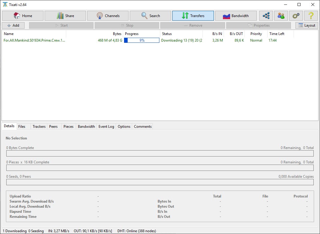The image size is (320, 234).
Task: Open the Home section
Action: click(23, 16)
